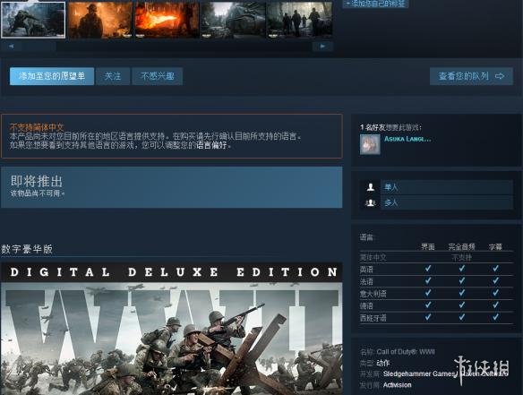
Task: Click the 数字豪华版 heading
Action: point(27,249)
